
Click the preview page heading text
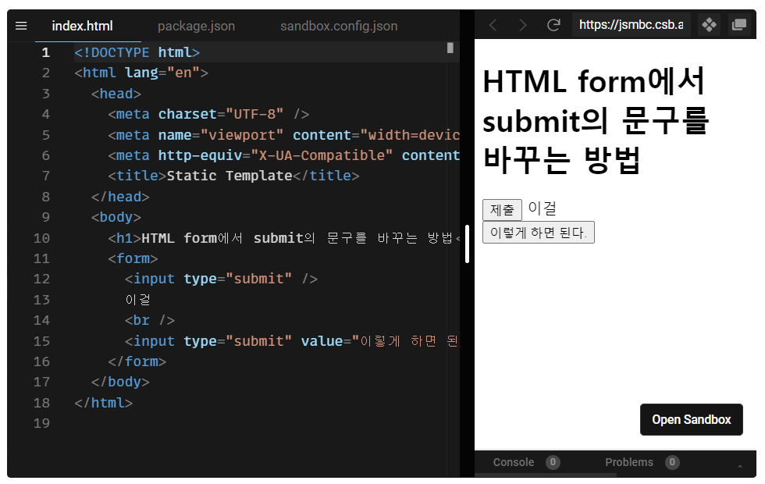pos(596,120)
